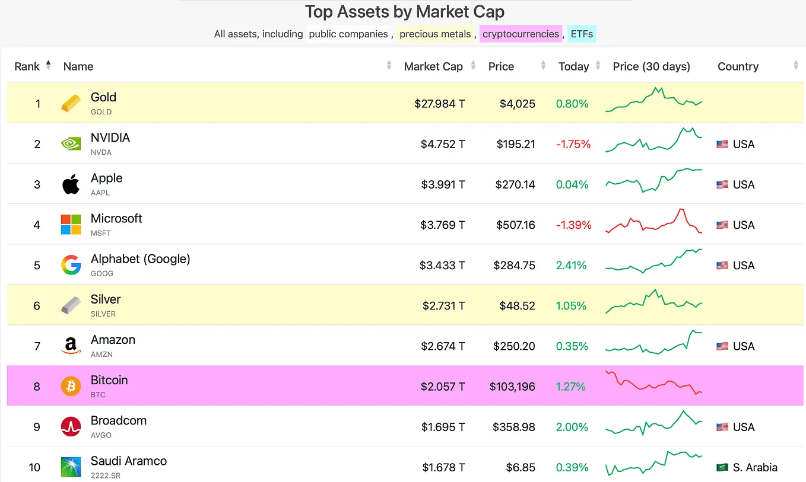This screenshot has height=482, width=806.
Task: Click Gold market cap $27.984 T
Action: point(440,104)
